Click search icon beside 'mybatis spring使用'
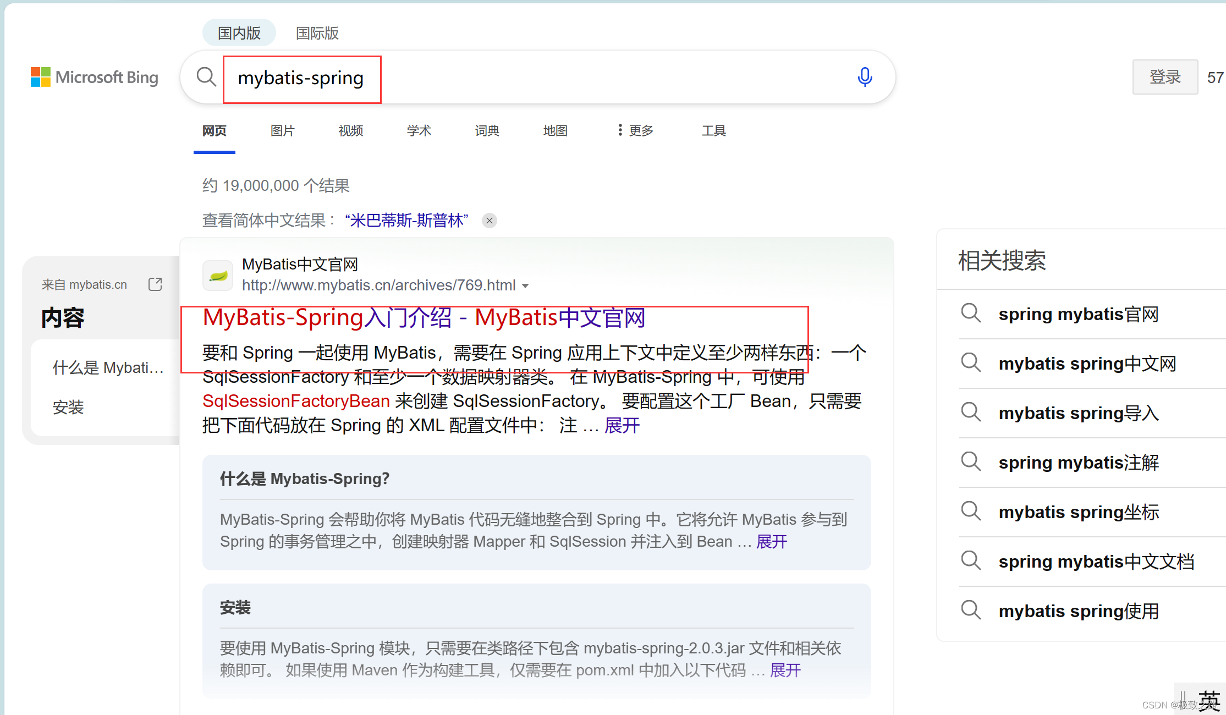This screenshot has height=715, width=1226. click(971, 610)
